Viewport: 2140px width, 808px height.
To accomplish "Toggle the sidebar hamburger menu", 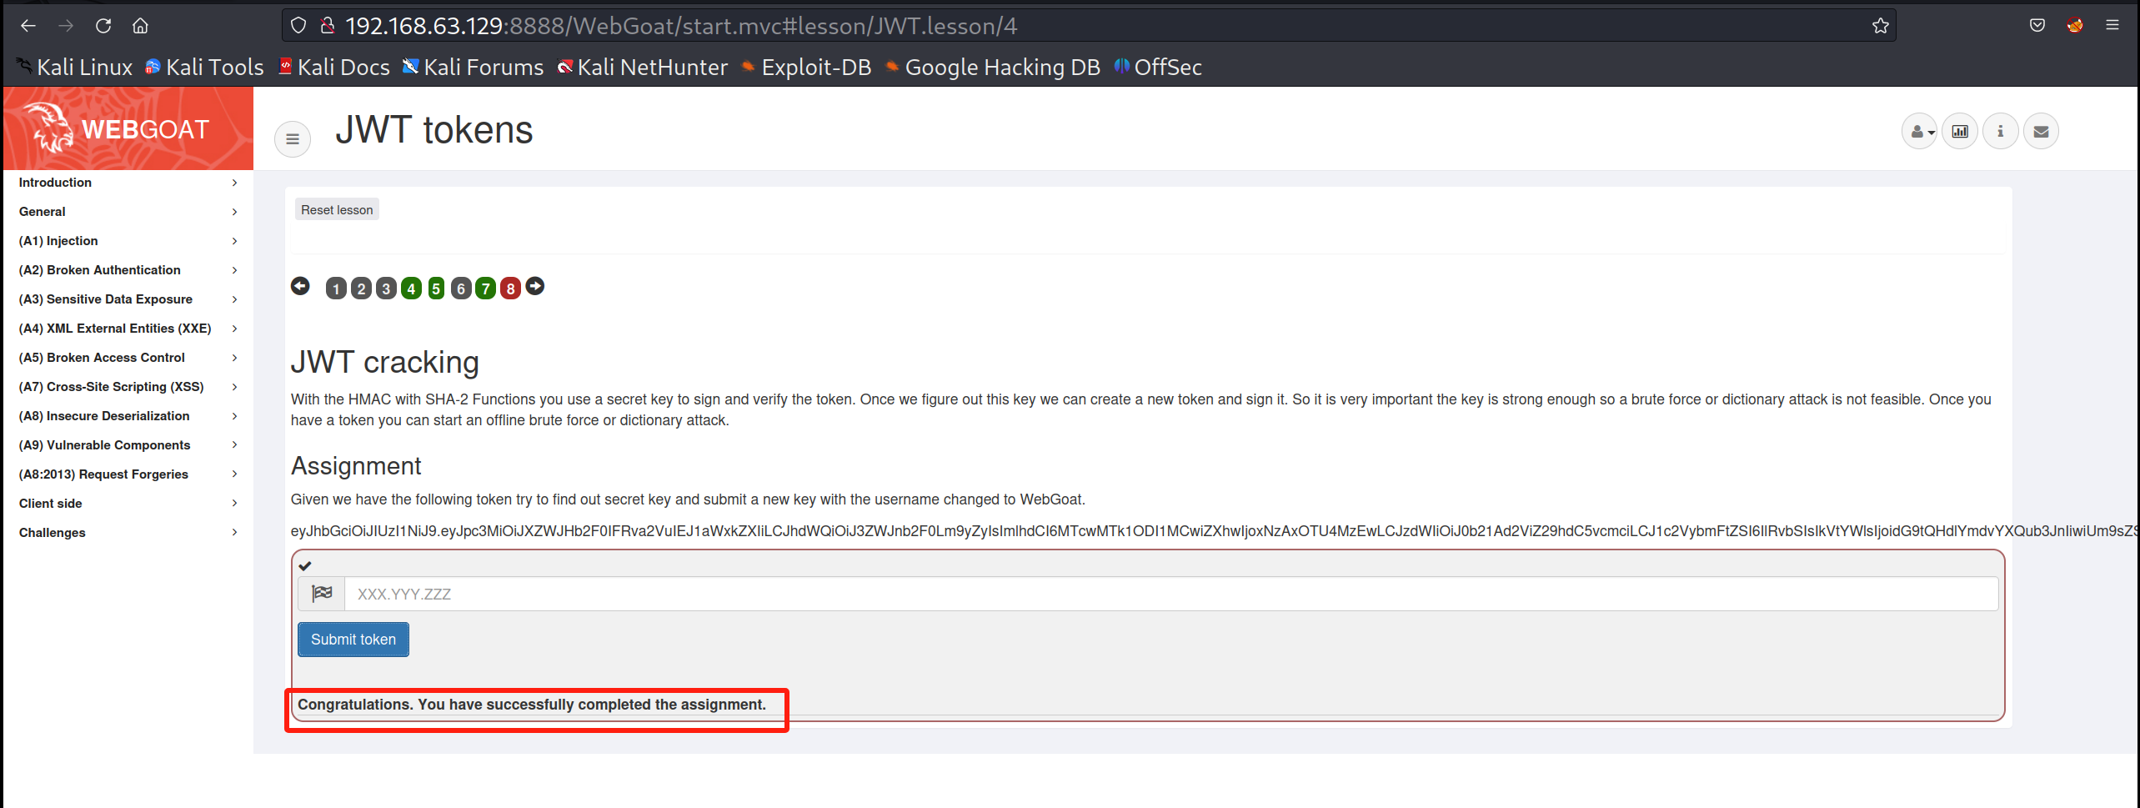I will [293, 138].
